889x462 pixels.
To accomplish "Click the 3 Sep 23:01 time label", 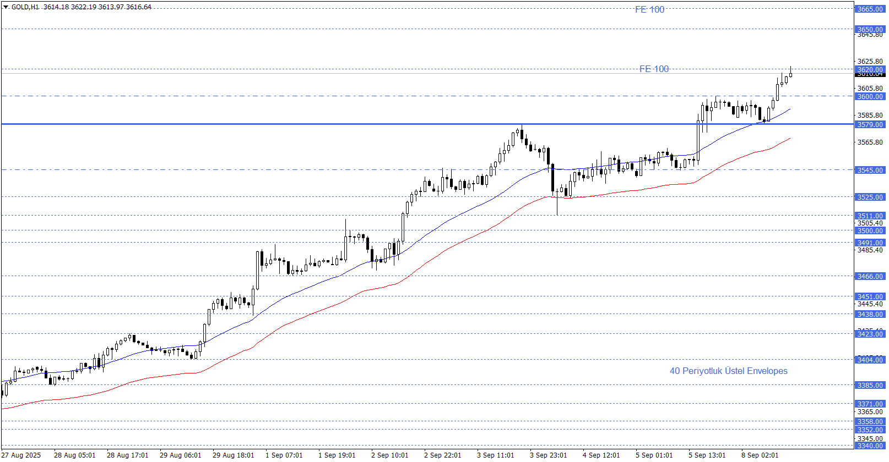I will [x=548, y=455].
